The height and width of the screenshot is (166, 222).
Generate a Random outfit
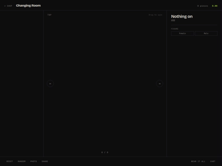click(x=22, y=161)
